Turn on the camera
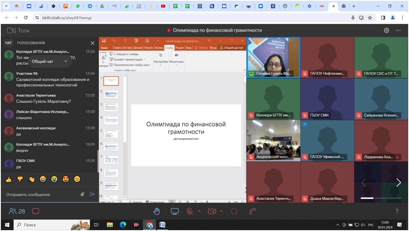Screen dimensions: 409x231 click(x=212, y=211)
